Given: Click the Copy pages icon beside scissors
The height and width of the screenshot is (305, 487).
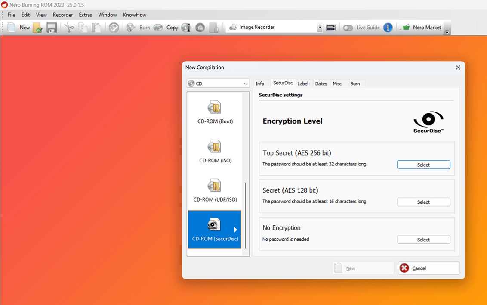Looking at the screenshot, I should click(83, 28).
